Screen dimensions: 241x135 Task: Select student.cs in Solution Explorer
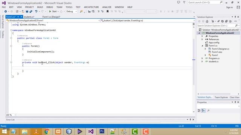point(214,61)
